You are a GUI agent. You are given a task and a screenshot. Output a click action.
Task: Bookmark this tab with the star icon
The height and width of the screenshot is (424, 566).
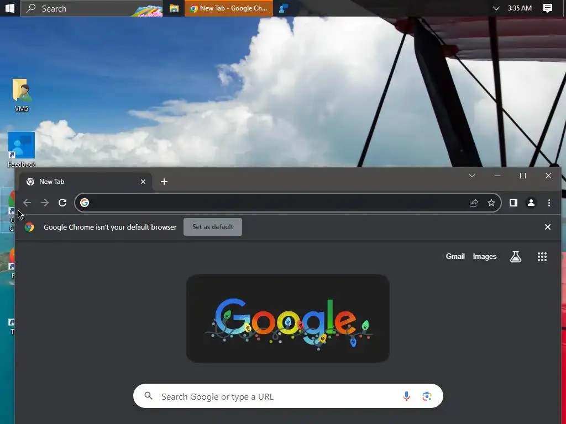point(491,203)
